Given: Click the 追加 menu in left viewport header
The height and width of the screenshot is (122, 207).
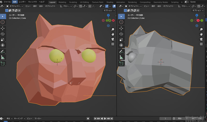Looking at the screenshot, I should click(41, 6).
